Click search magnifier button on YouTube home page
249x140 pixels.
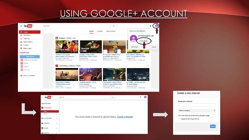click(x=114, y=26)
